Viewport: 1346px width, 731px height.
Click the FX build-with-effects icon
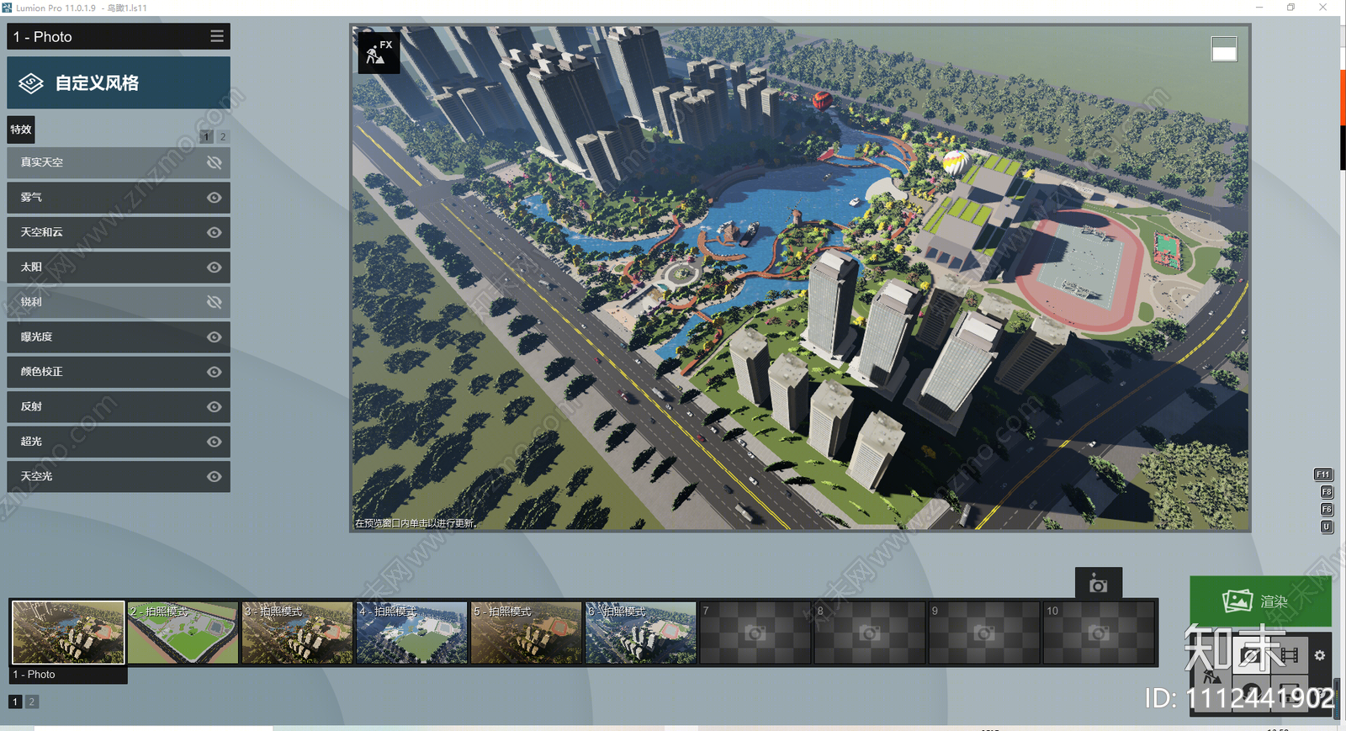coord(379,53)
